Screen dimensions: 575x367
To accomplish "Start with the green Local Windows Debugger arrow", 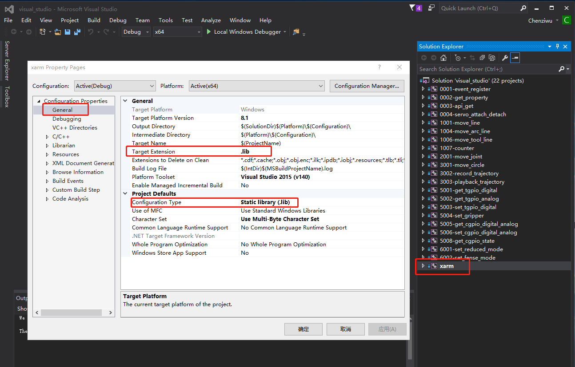I will coord(209,32).
